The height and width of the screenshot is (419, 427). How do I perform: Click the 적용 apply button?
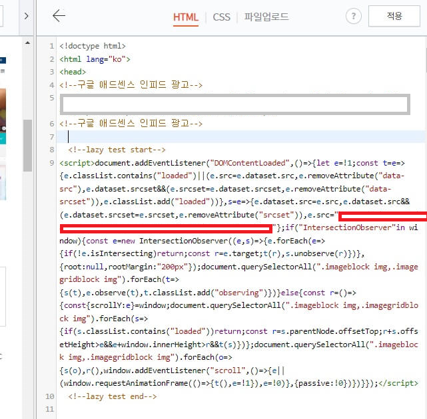(x=394, y=16)
